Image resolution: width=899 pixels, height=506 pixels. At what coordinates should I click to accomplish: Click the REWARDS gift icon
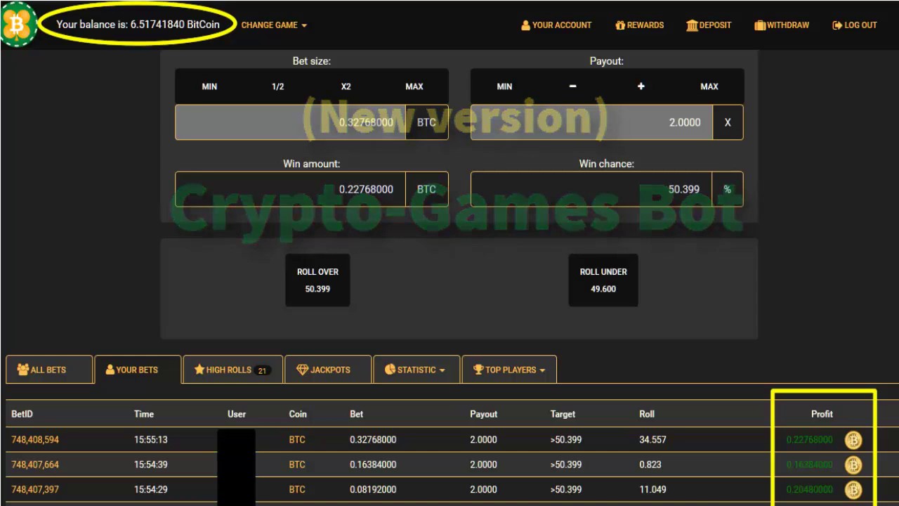tap(620, 25)
